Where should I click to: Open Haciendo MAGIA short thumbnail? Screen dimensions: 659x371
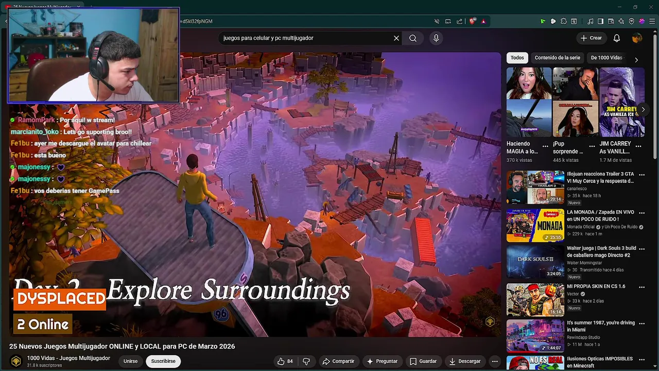(x=529, y=102)
